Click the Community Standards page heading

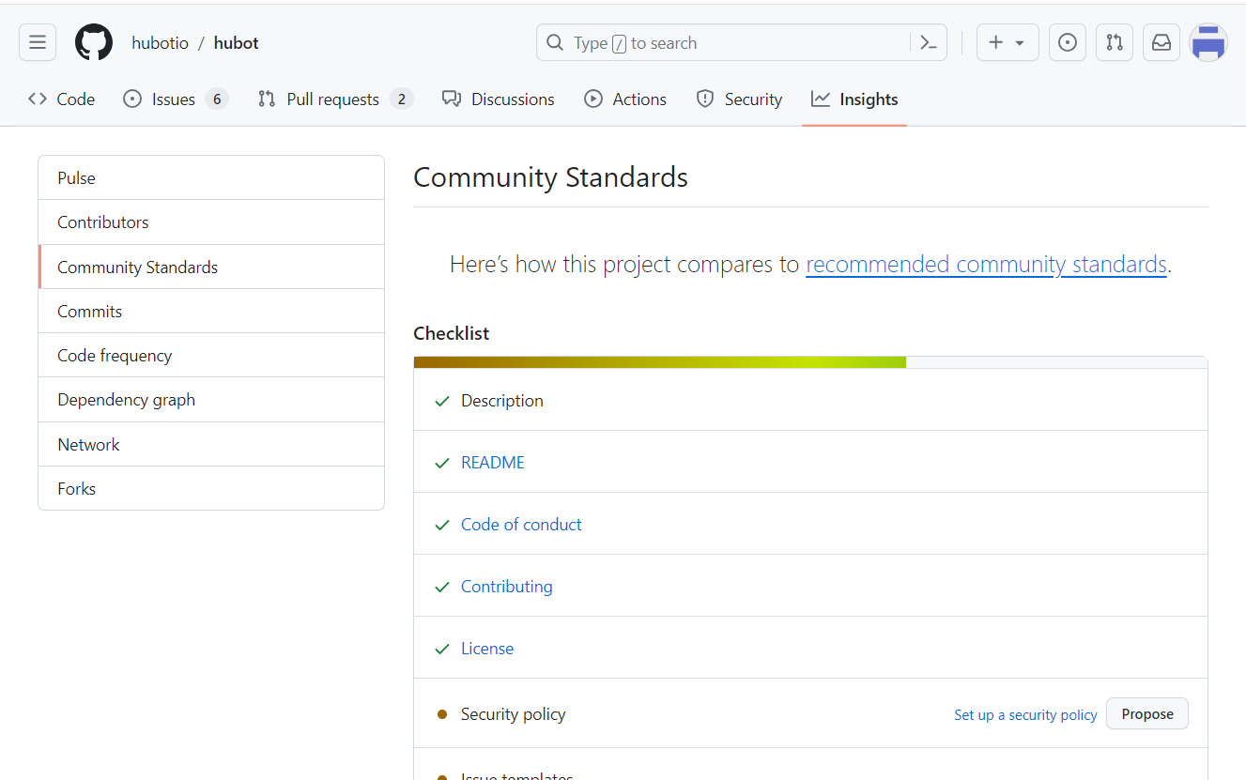551,177
